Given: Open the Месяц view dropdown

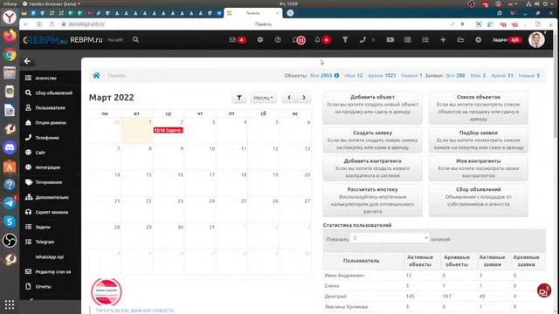Looking at the screenshot, I should [x=263, y=98].
